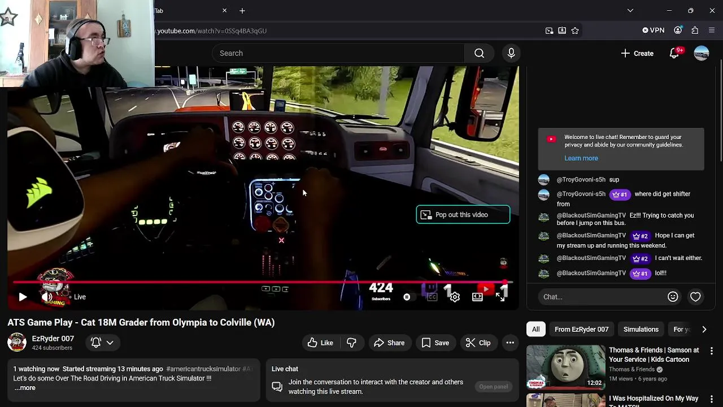Expand the browser tab list chevron
723x407 pixels.
(x=630, y=10)
